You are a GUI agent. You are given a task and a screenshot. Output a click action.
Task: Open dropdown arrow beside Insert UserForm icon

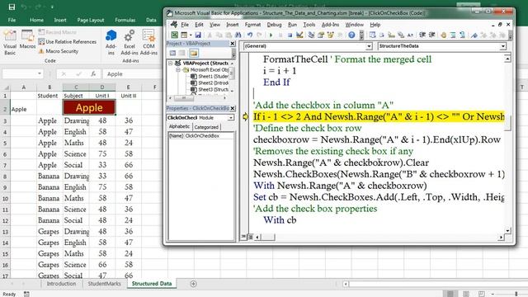point(191,35)
